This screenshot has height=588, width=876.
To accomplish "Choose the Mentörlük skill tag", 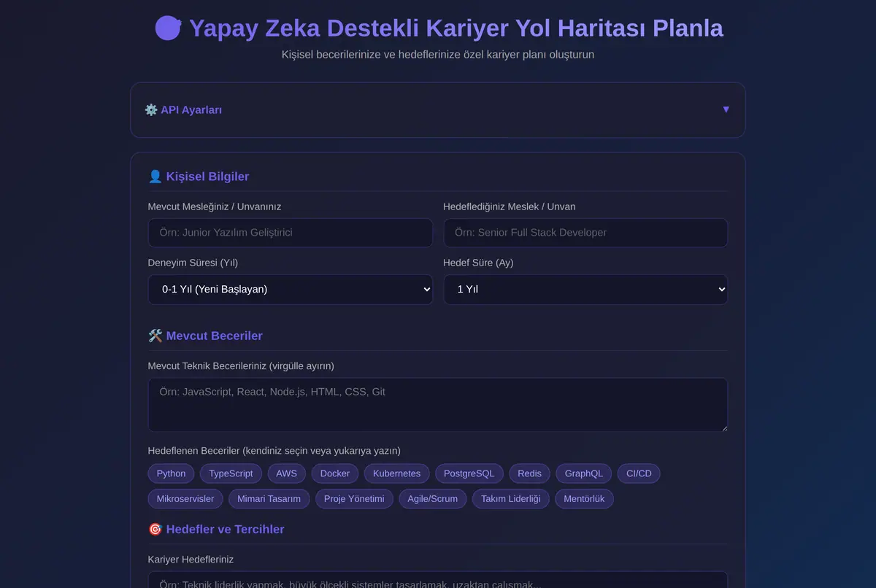I will pos(585,499).
